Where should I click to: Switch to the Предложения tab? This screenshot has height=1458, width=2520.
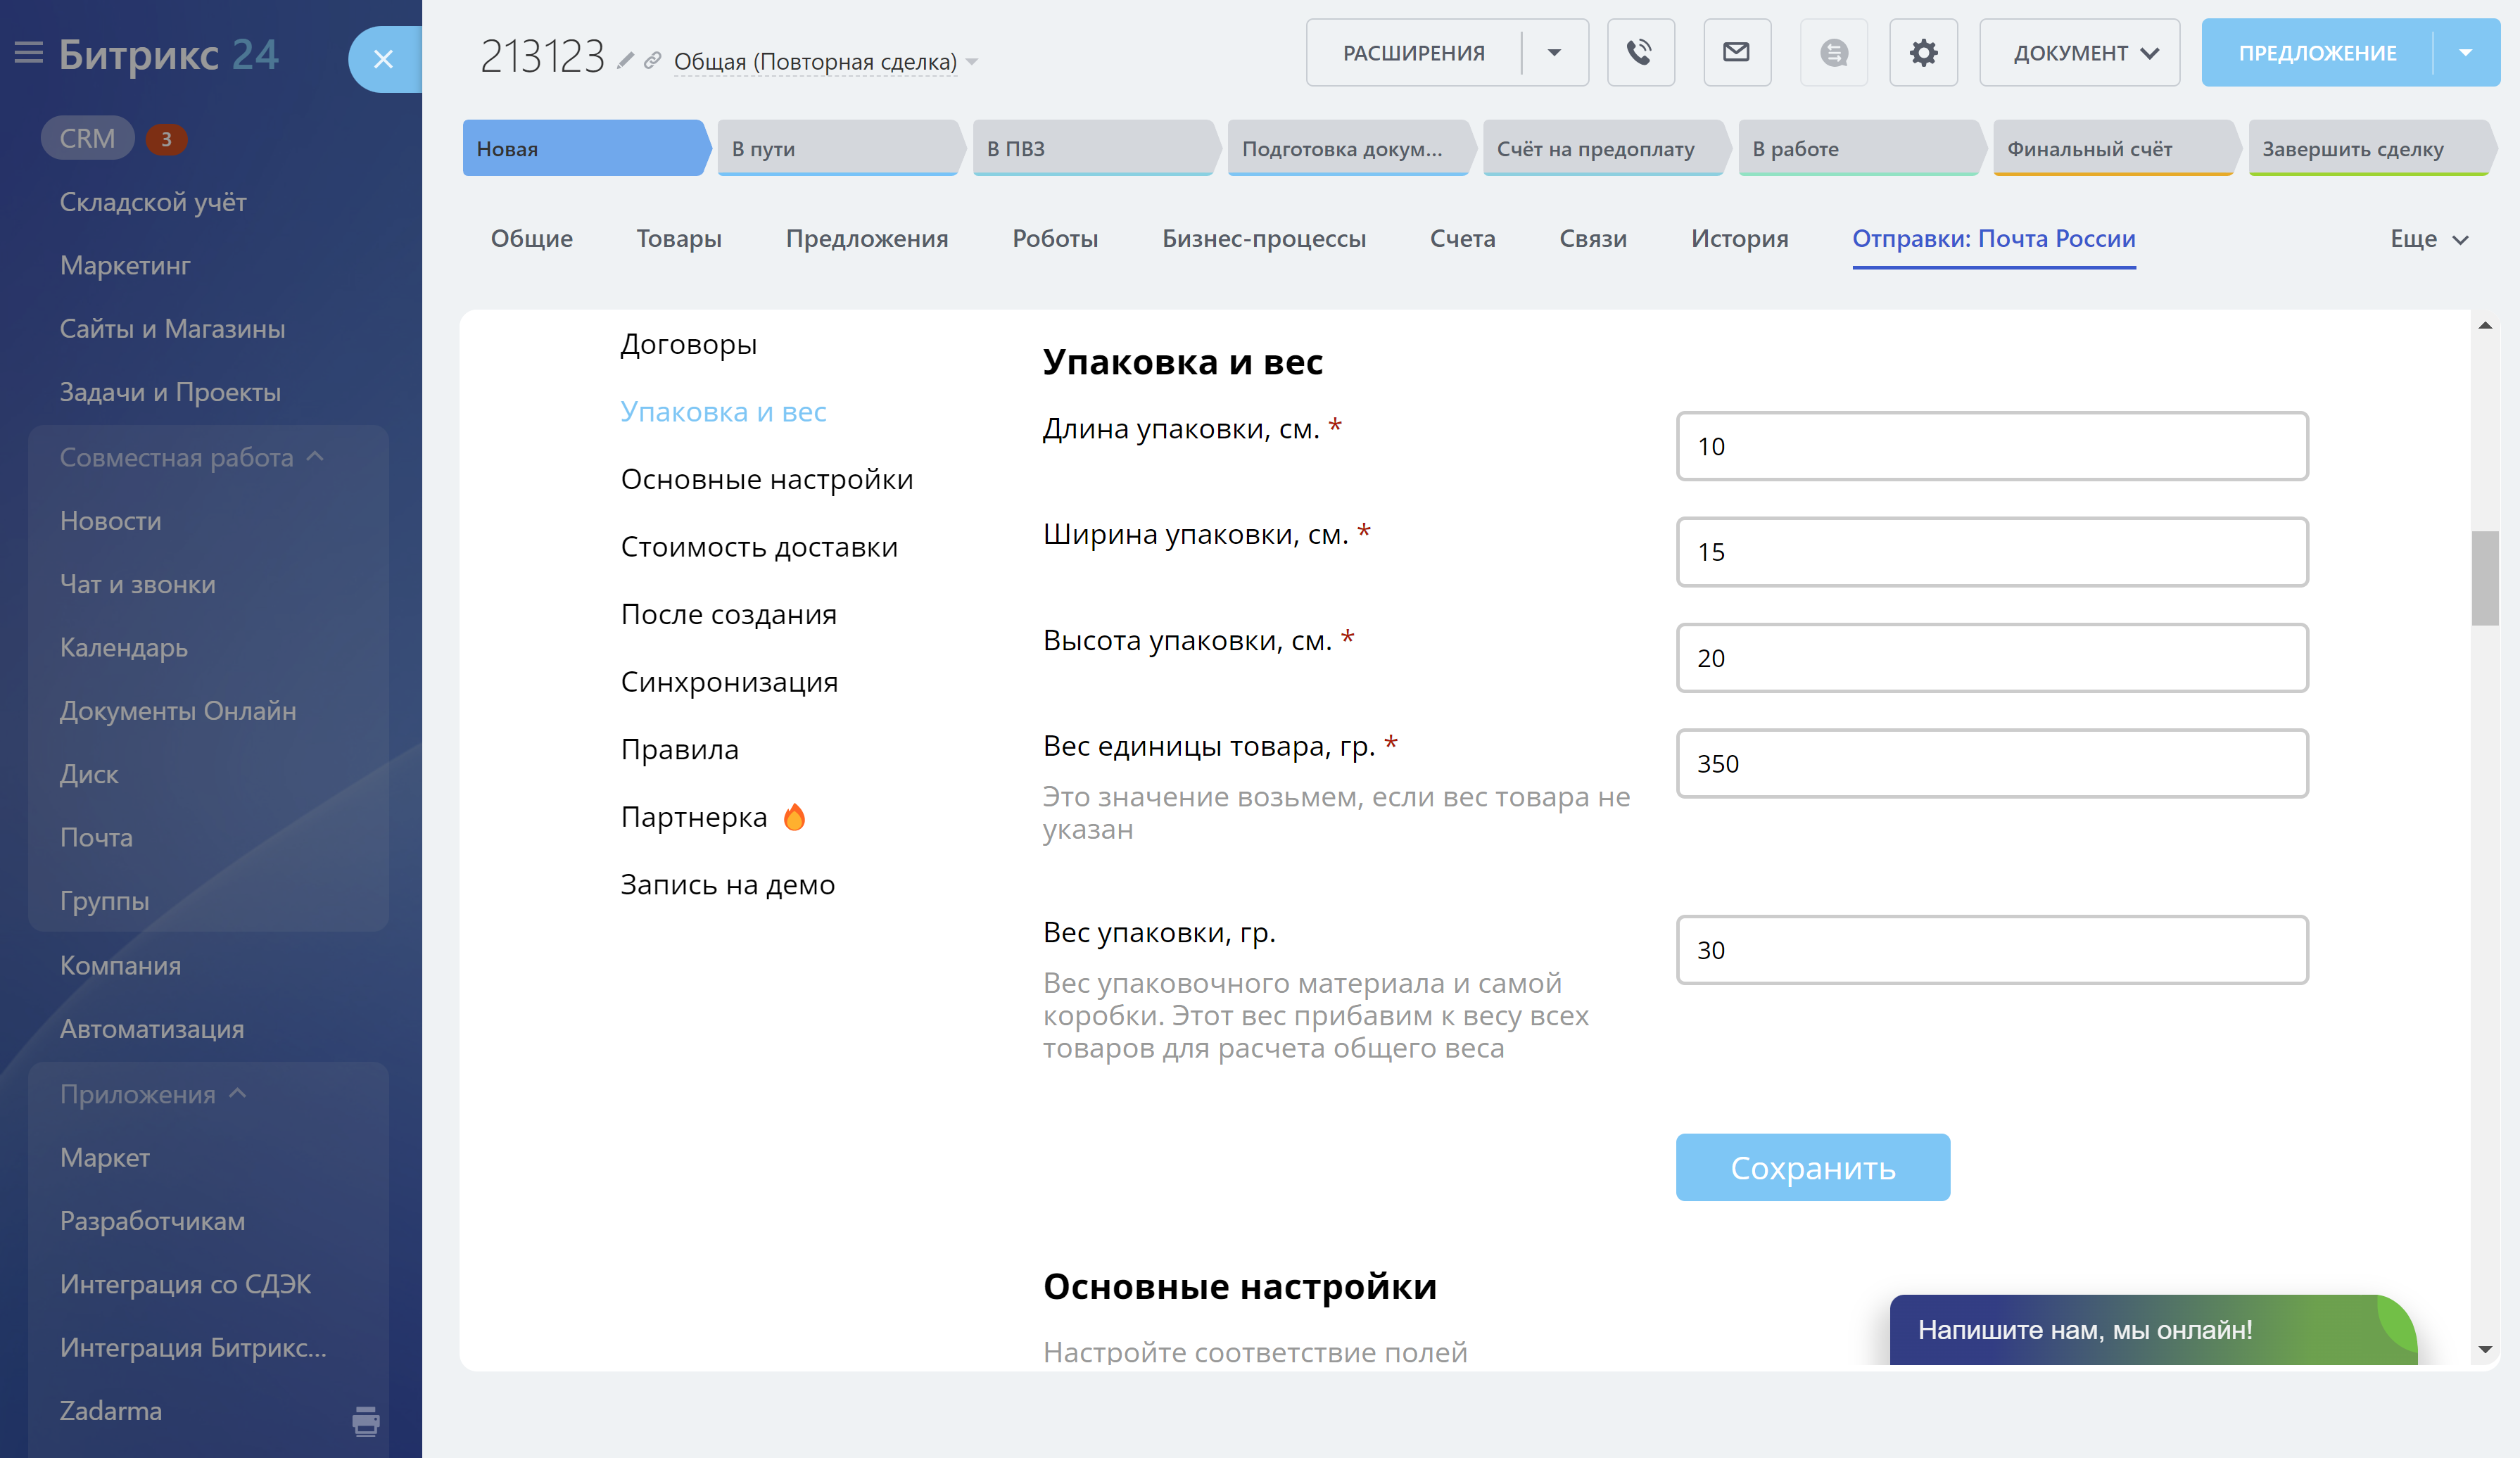(867, 239)
